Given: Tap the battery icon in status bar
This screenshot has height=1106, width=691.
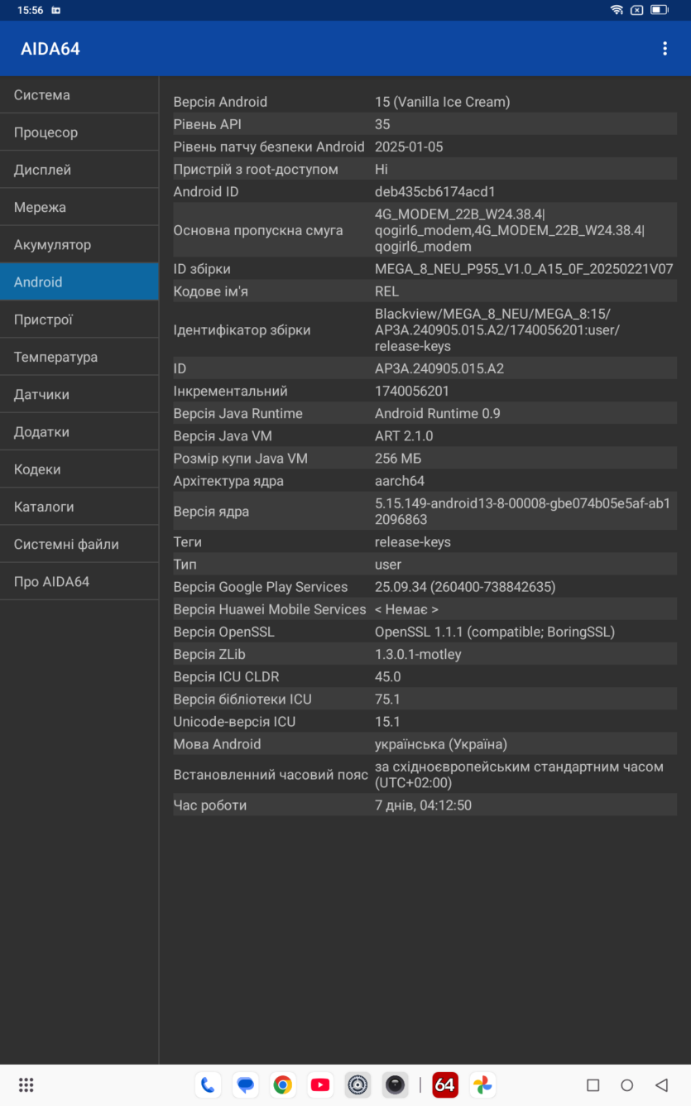Looking at the screenshot, I should tap(659, 10).
